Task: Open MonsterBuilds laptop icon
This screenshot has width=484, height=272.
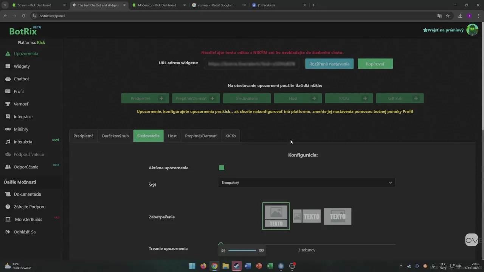Action: click(8, 219)
